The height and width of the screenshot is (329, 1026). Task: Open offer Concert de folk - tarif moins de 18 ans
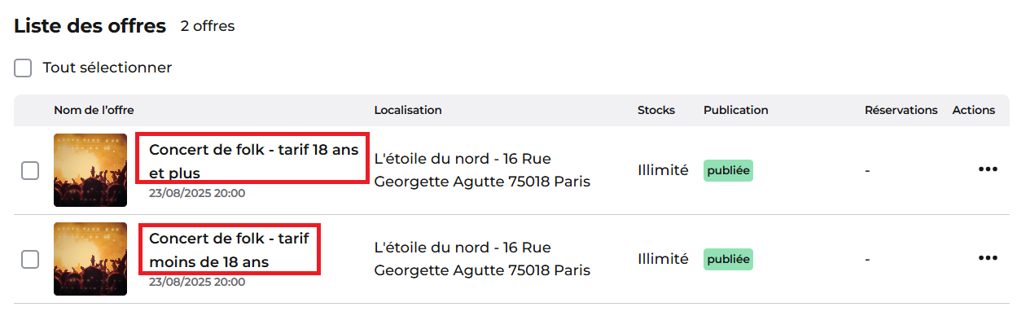tap(230, 250)
